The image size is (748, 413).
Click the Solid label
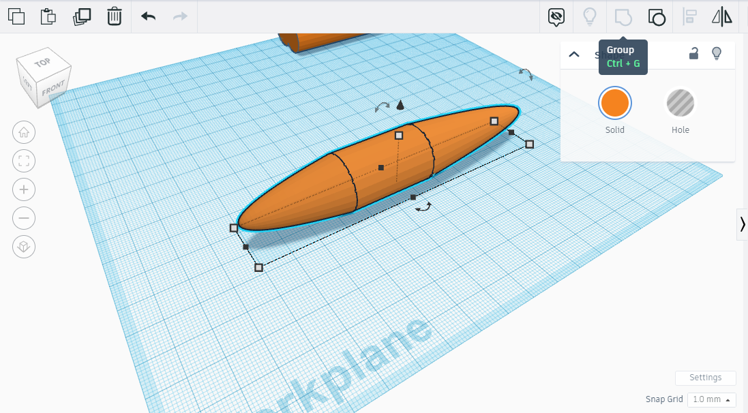coord(615,129)
